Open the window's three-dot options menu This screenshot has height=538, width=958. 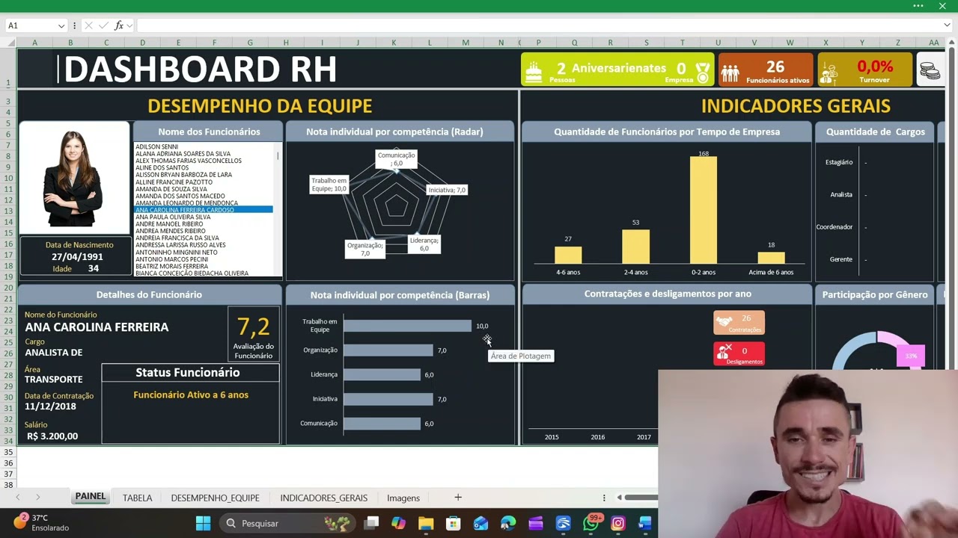[918, 6]
